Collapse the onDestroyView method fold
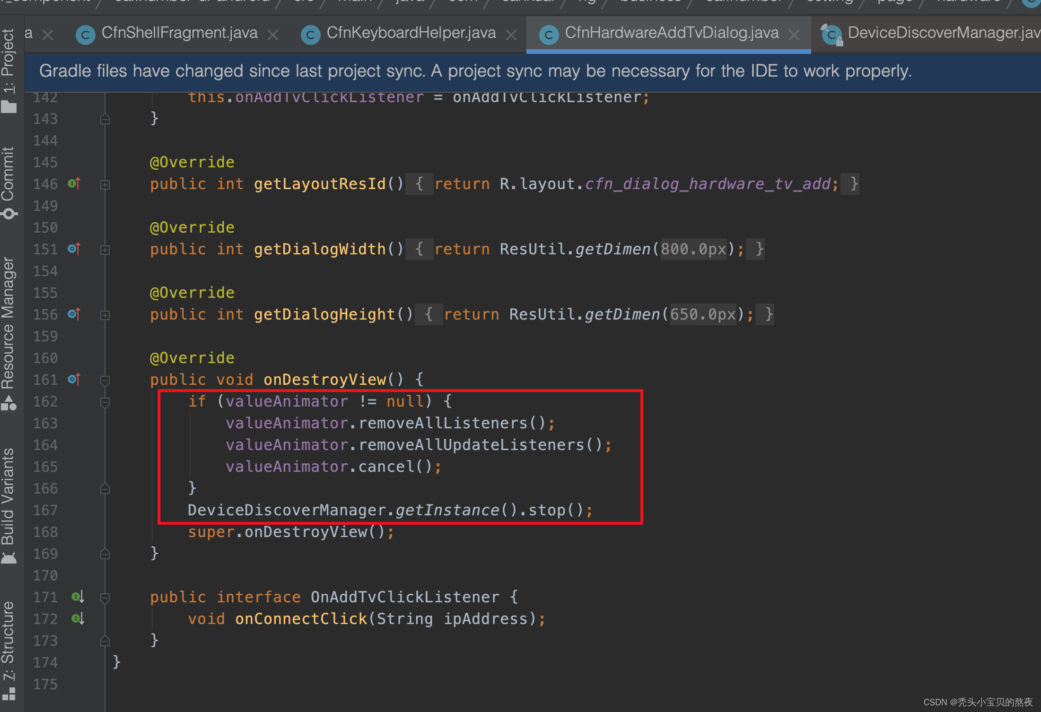 (105, 380)
